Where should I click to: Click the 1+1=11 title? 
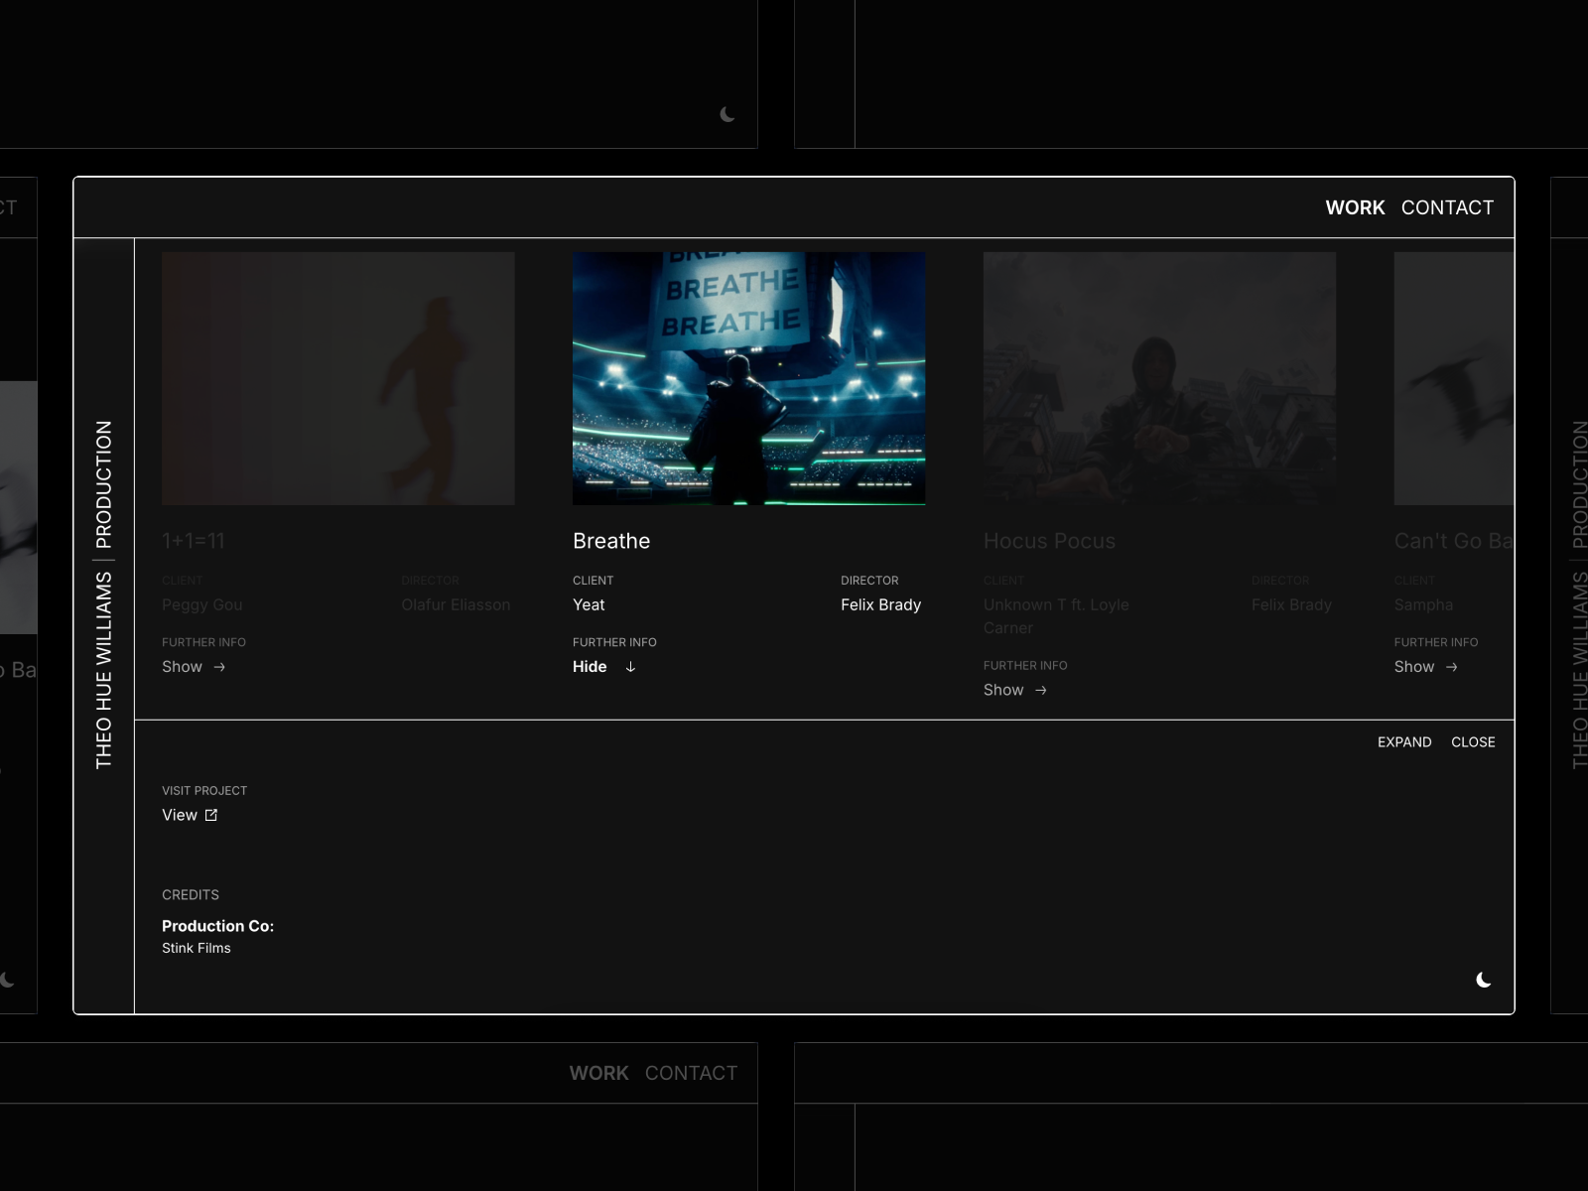194,541
